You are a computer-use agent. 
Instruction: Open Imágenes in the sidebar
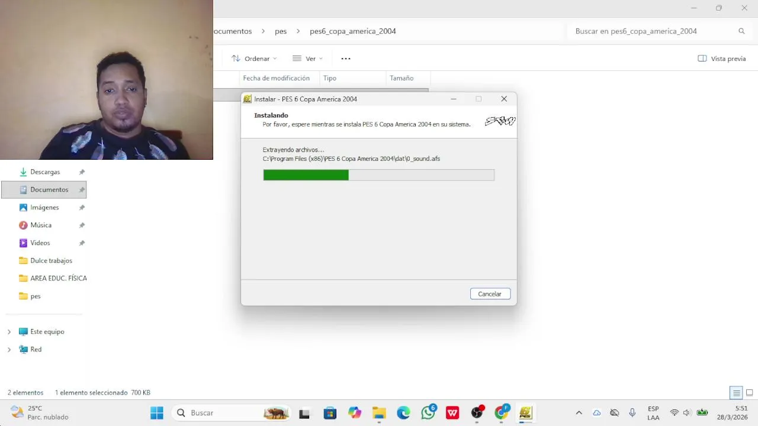[44, 207]
